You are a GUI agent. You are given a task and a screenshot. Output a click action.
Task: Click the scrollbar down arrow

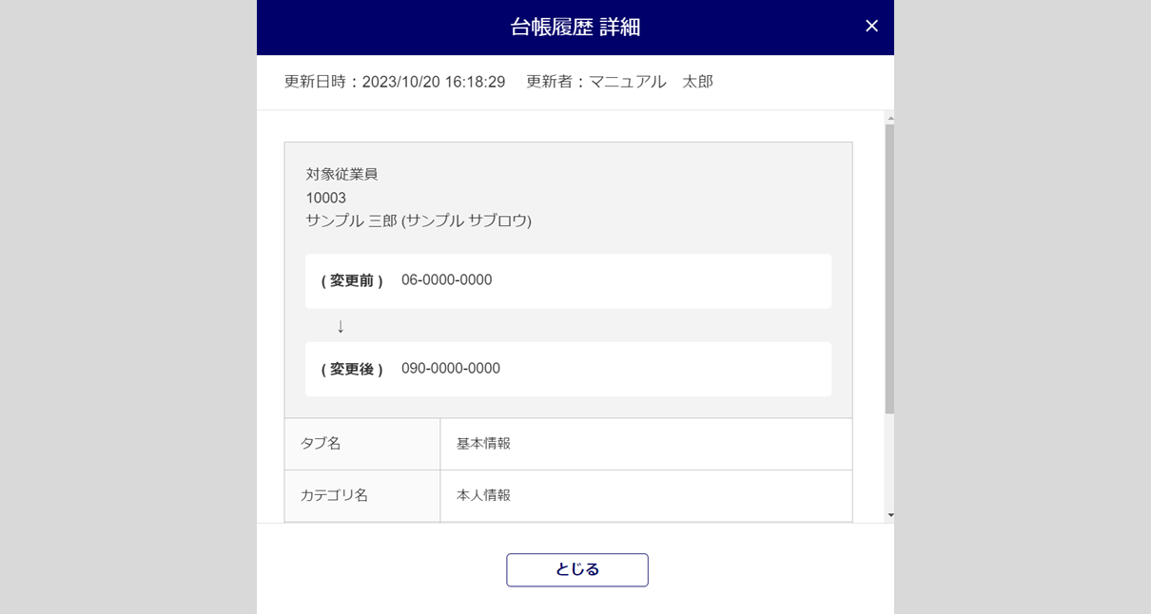click(890, 514)
